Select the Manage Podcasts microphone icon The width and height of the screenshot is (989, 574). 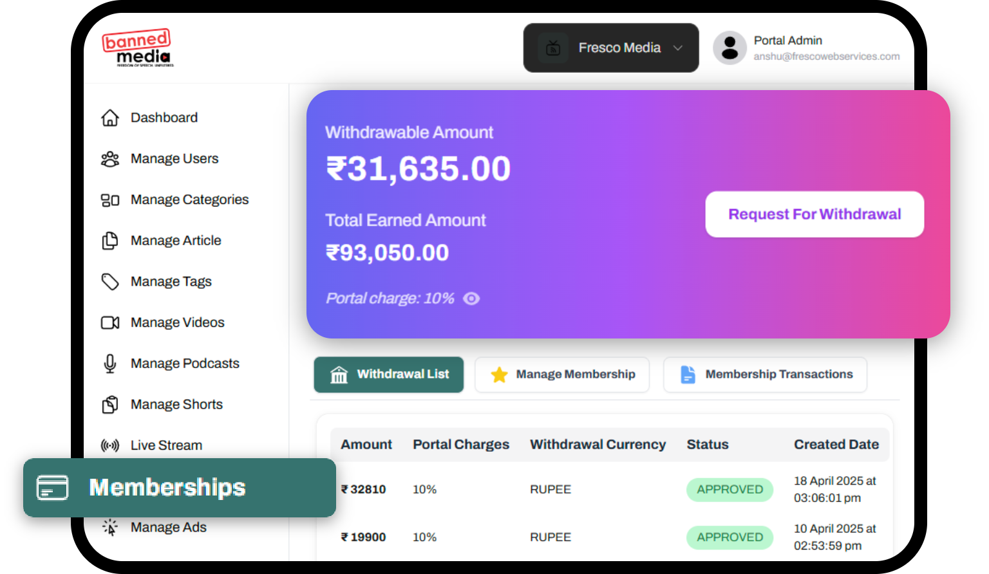coord(110,363)
